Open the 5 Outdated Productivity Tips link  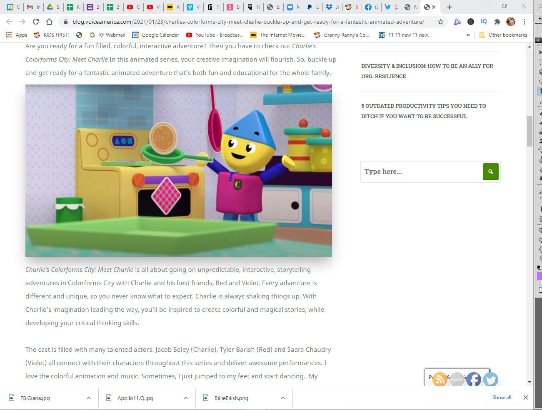click(x=424, y=111)
